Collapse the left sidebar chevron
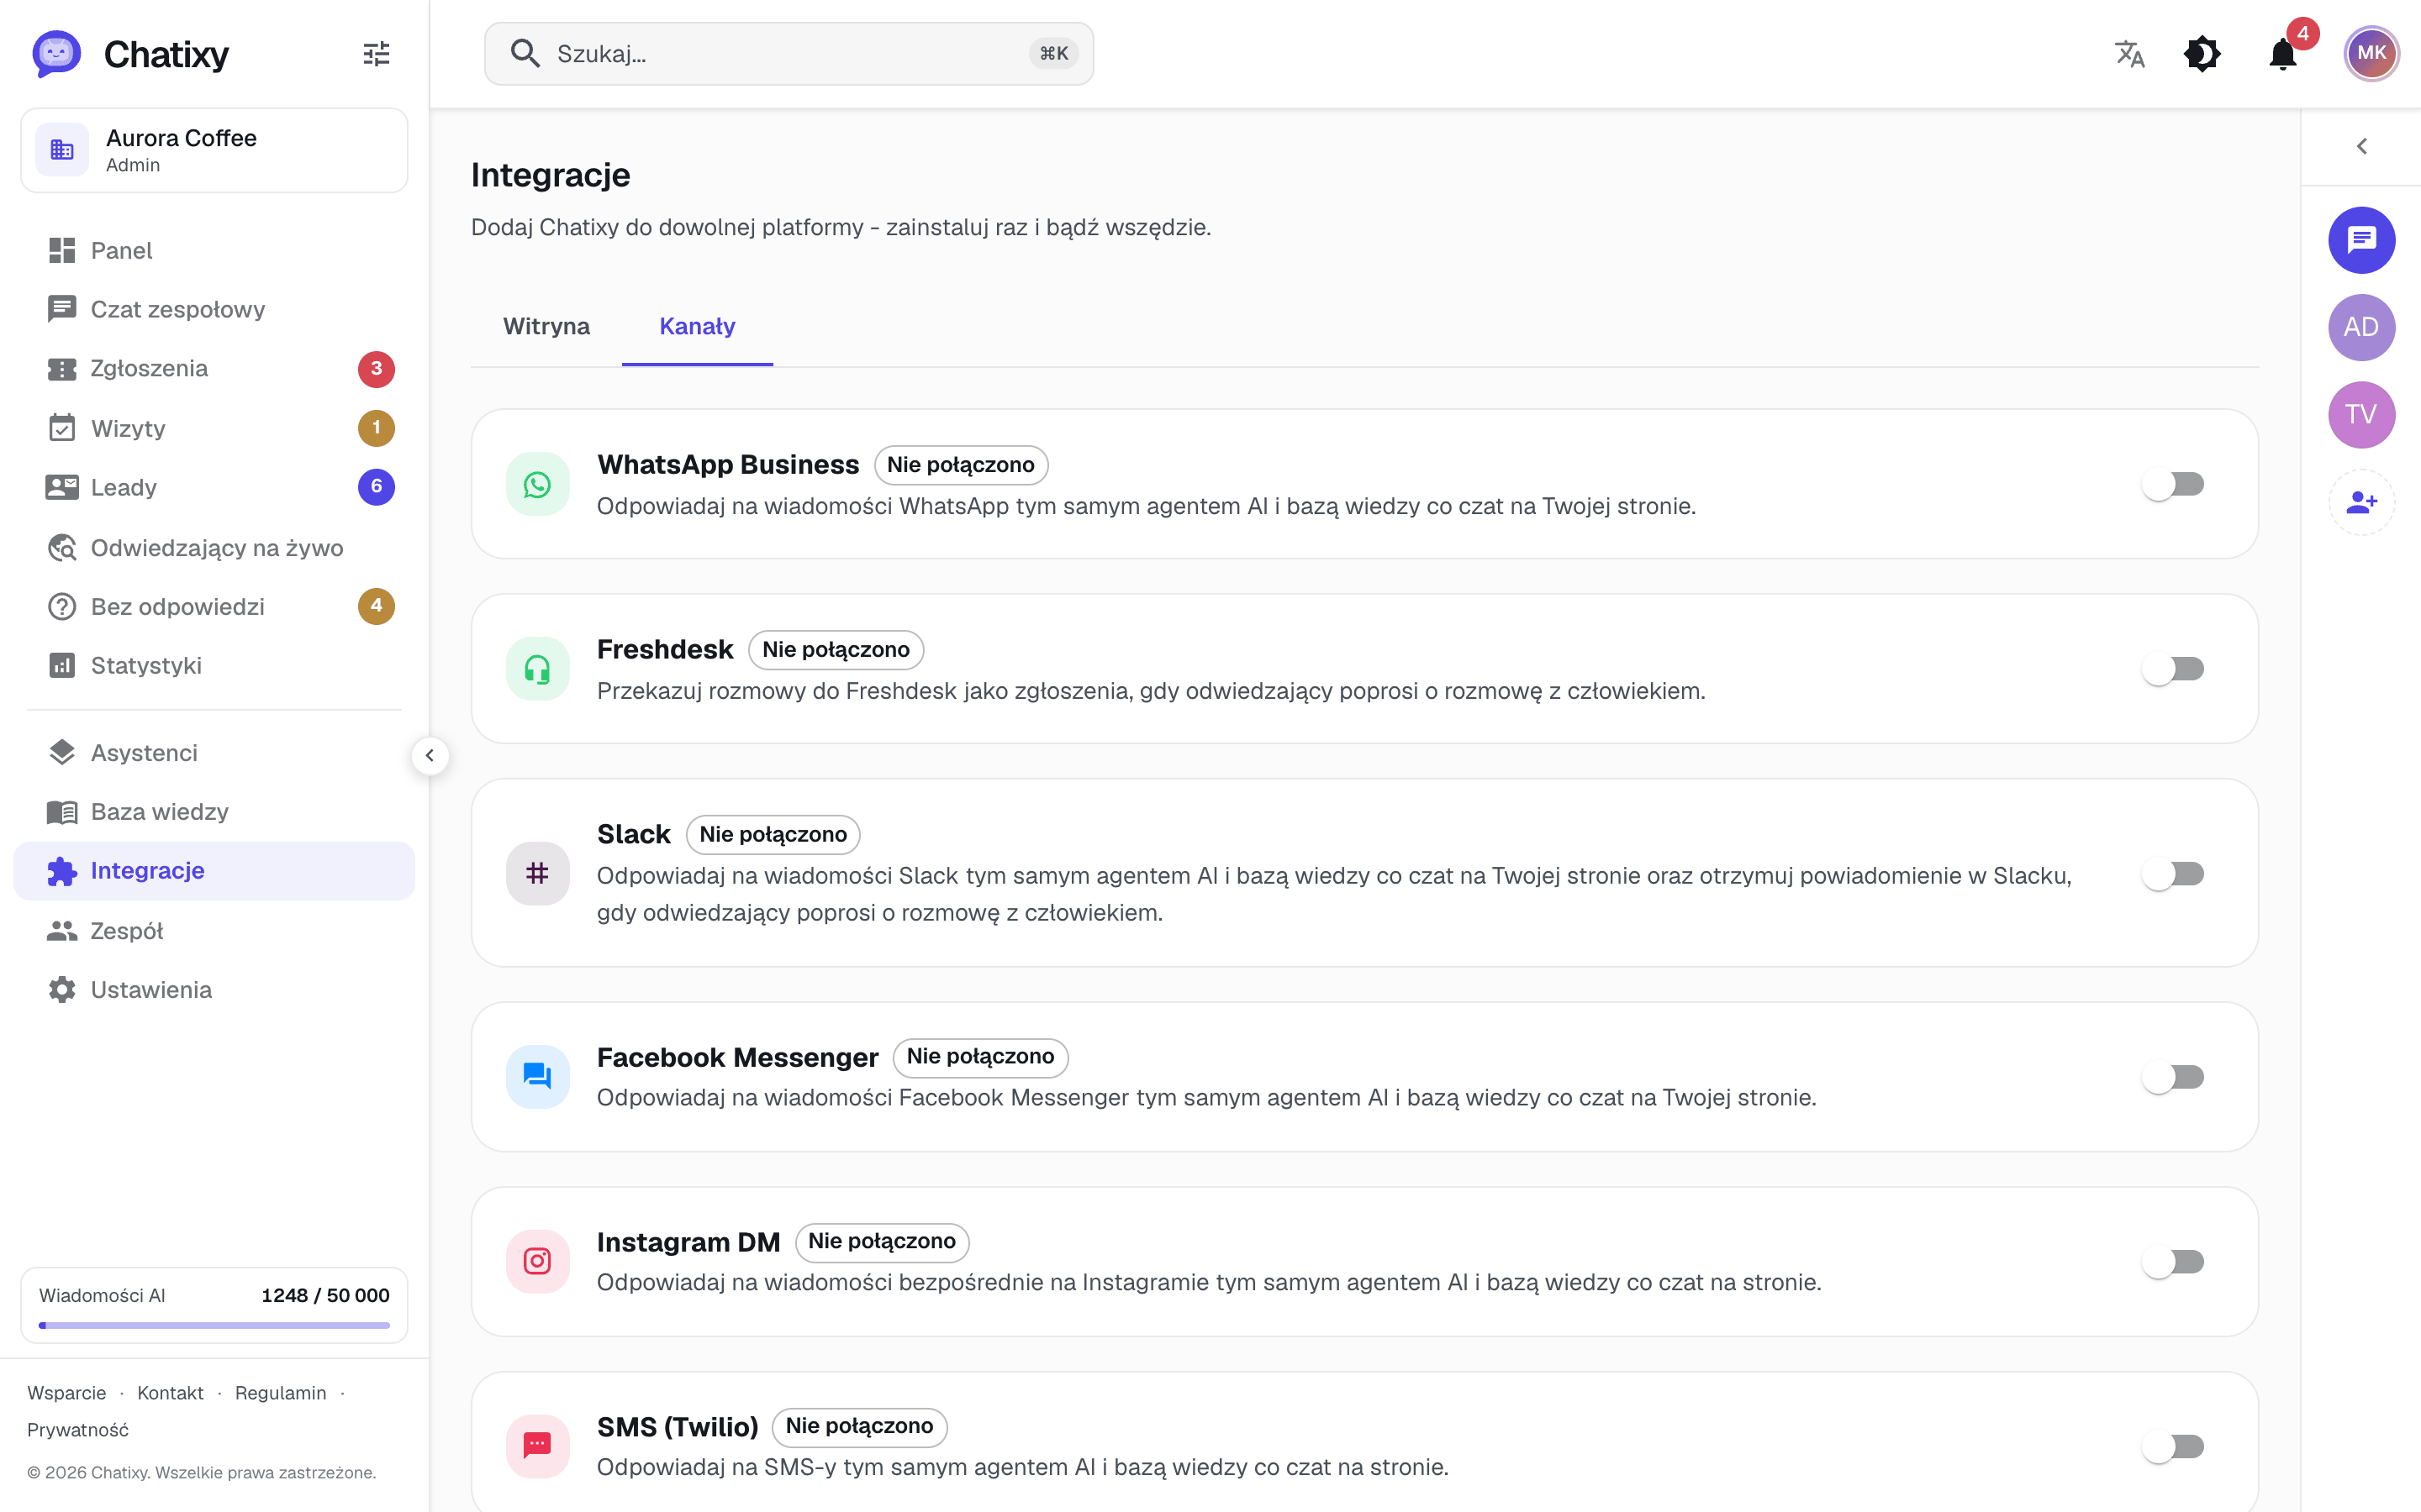This screenshot has height=1512, width=2421. [x=430, y=756]
